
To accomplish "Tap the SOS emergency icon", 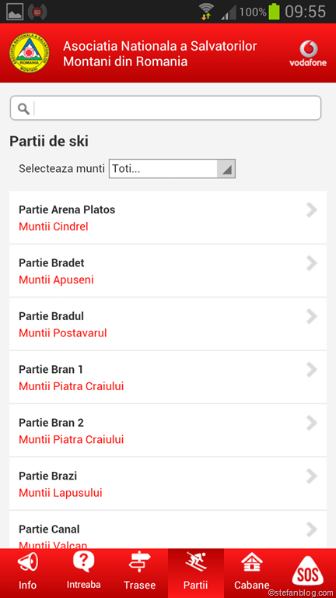I will click(x=307, y=571).
